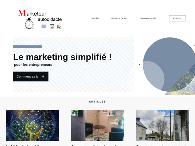The height and width of the screenshot is (146, 195).
Task: Click the Contact button
Action: (x=177, y=18)
